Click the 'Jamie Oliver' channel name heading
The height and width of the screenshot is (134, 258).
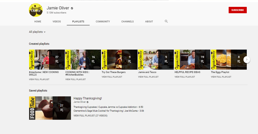58,8
